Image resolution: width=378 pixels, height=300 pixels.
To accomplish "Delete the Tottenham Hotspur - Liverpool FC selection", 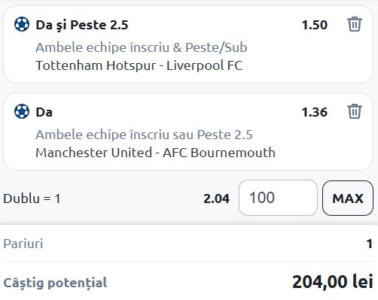I will 355,24.
